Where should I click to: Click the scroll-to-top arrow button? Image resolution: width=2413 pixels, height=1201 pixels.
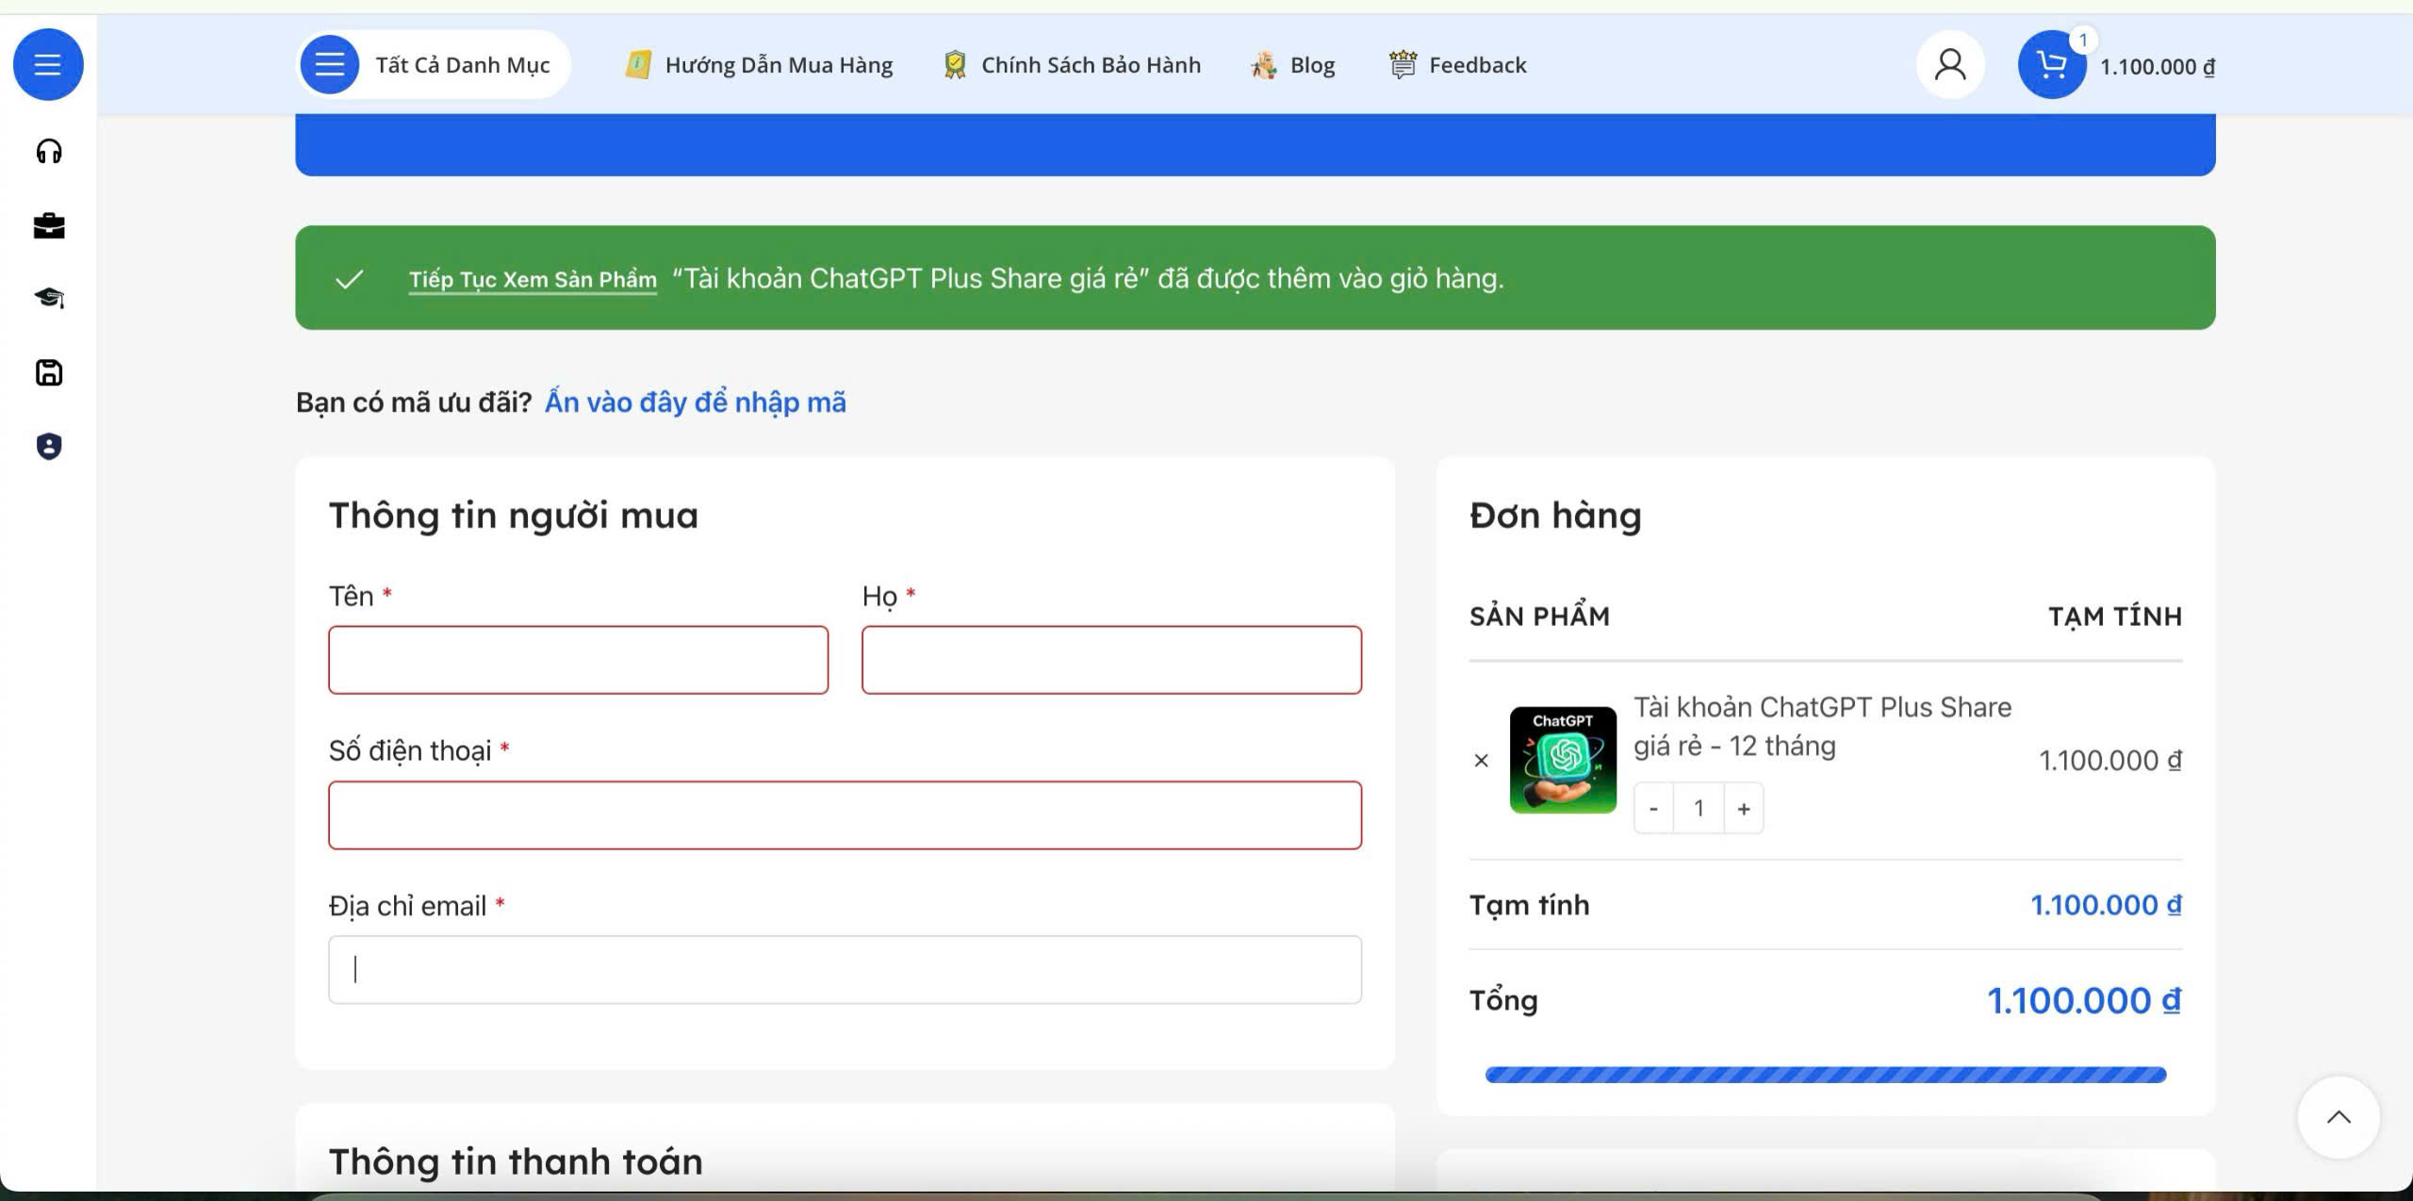pyautogui.click(x=2339, y=1118)
